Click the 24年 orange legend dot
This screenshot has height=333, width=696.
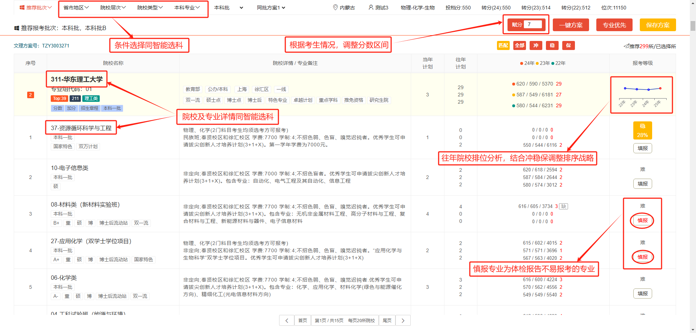pos(521,63)
